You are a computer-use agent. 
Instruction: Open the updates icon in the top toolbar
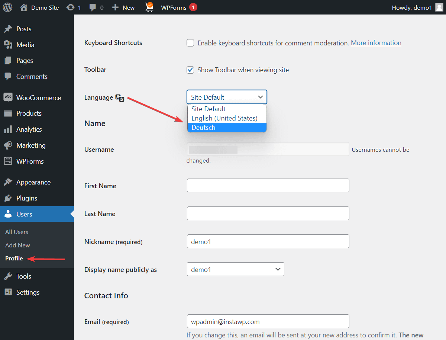tap(70, 7)
